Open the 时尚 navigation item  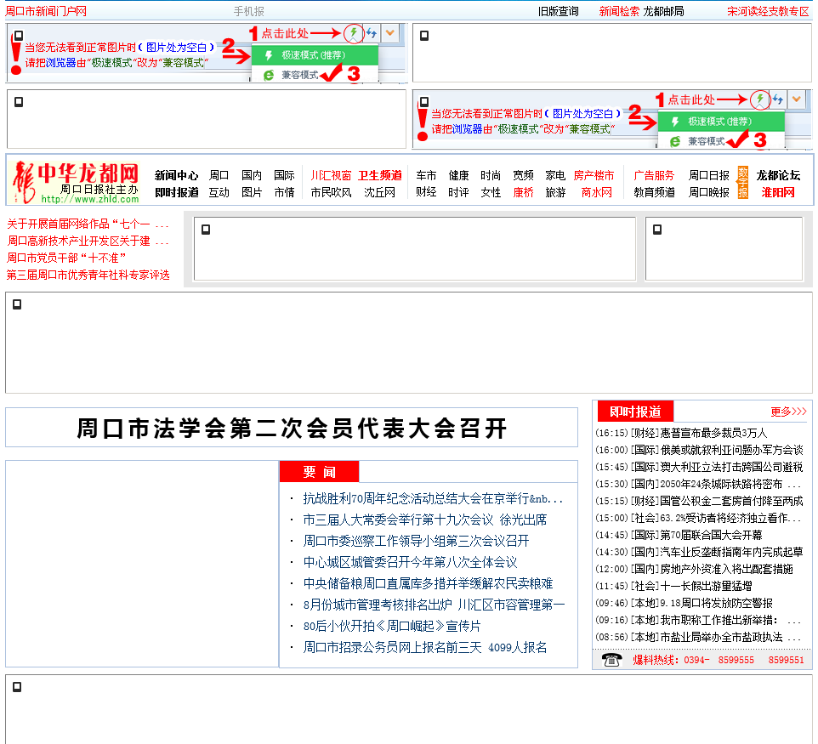491,175
